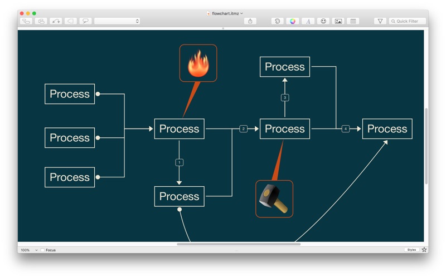Select link label number 2

click(243, 129)
